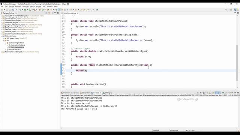Open the External Tools dropdown arrow
The height and width of the screenshot is (135, 240).
pyautogui.click(x=37, y=10)
